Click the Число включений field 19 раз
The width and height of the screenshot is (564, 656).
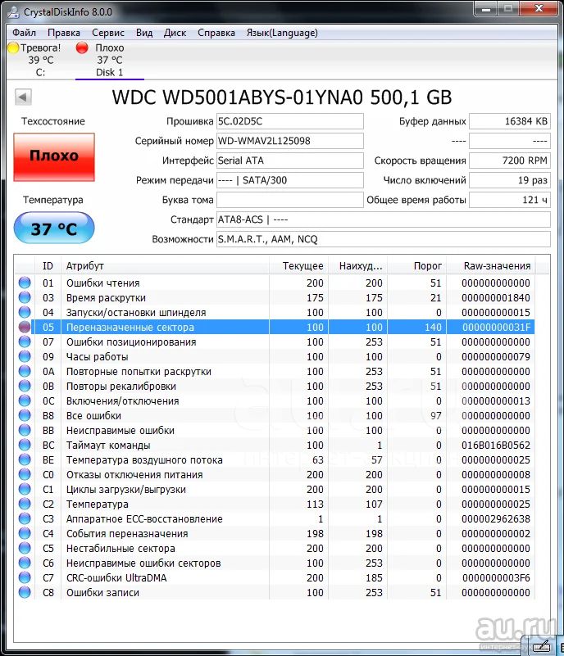click(510, 180)
